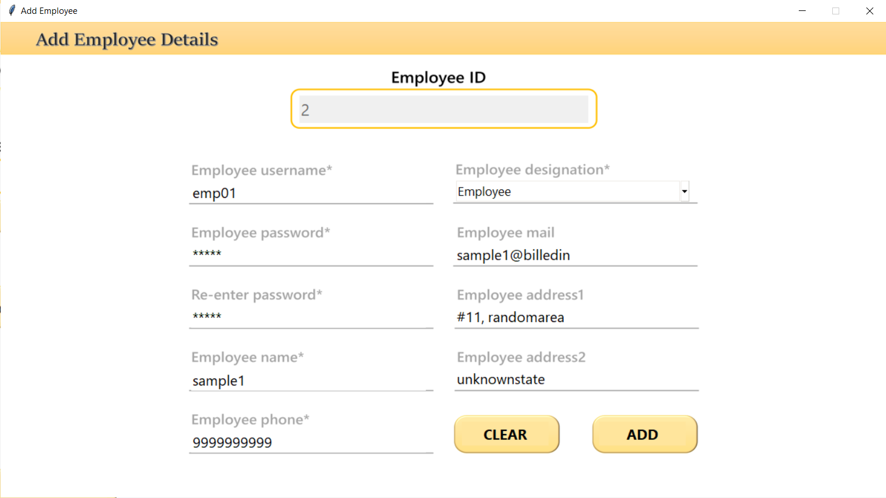Click the Employee address2 field
This screenshot has height=498, width=886.
[x=576, y=380]
